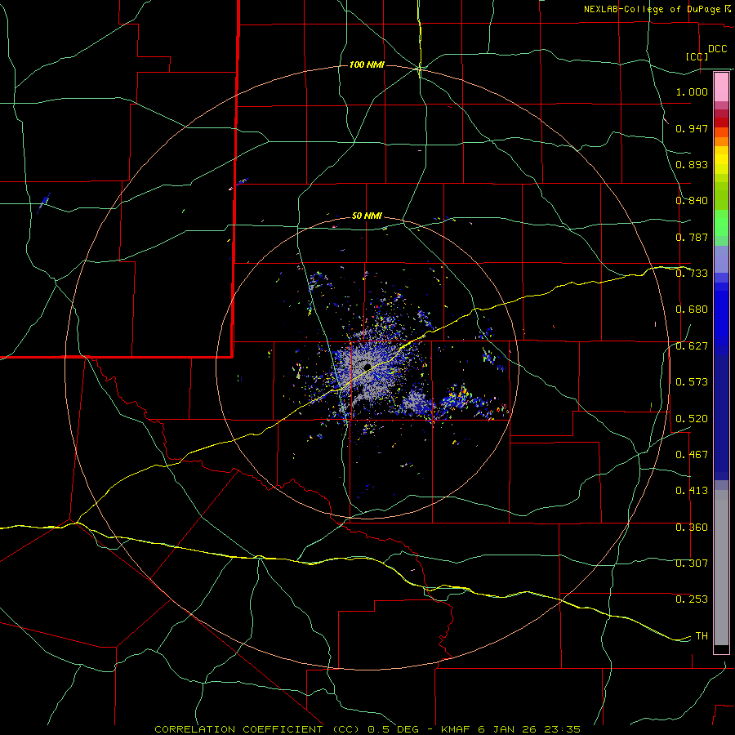Image resolution: width=735 pixels, height=735 pixels.
Task: Click the 0.680 scale value
Action: pos(692,310)
